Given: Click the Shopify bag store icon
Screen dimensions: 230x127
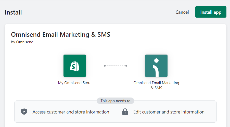Looking at the screenshot, I should [x=75, y=66].
